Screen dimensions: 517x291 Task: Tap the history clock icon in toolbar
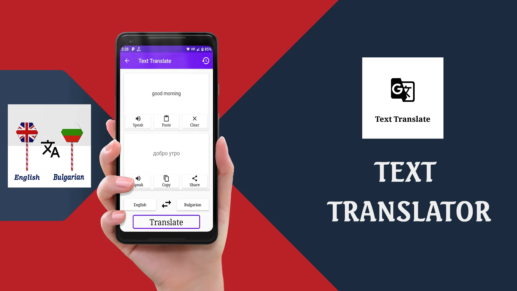[x=206, y=61]
